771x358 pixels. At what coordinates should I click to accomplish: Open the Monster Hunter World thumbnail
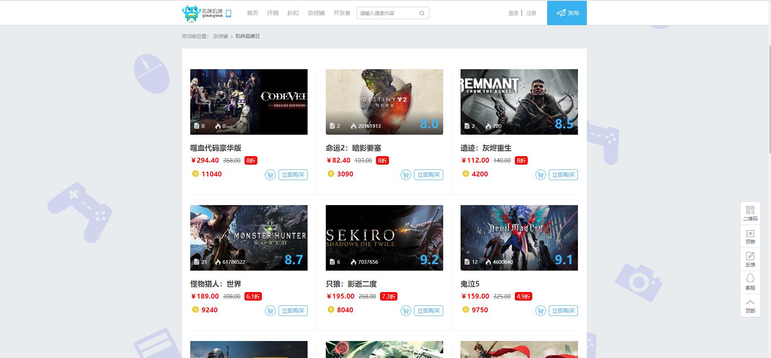249,238
